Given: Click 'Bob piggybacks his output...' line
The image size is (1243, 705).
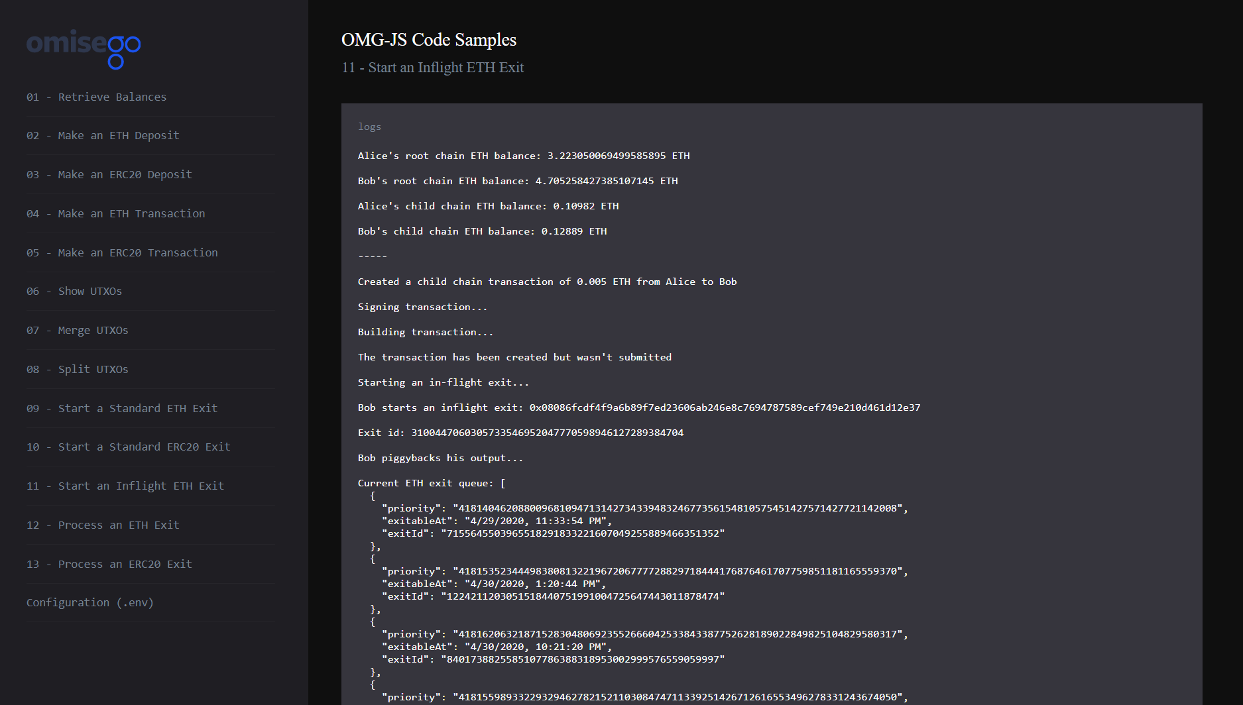Looking at the screenshot, I should tap(441, 458).
